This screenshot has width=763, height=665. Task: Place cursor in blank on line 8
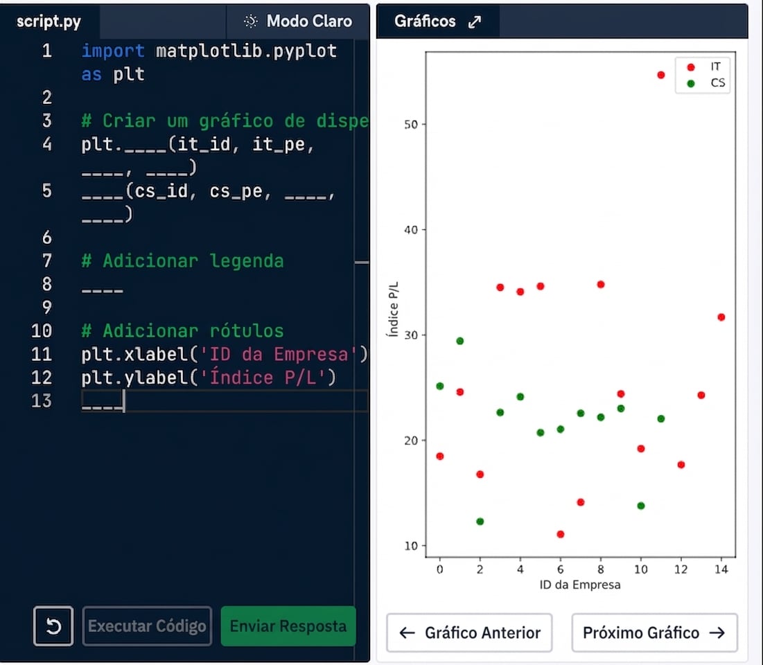click(x=102, y=285)
